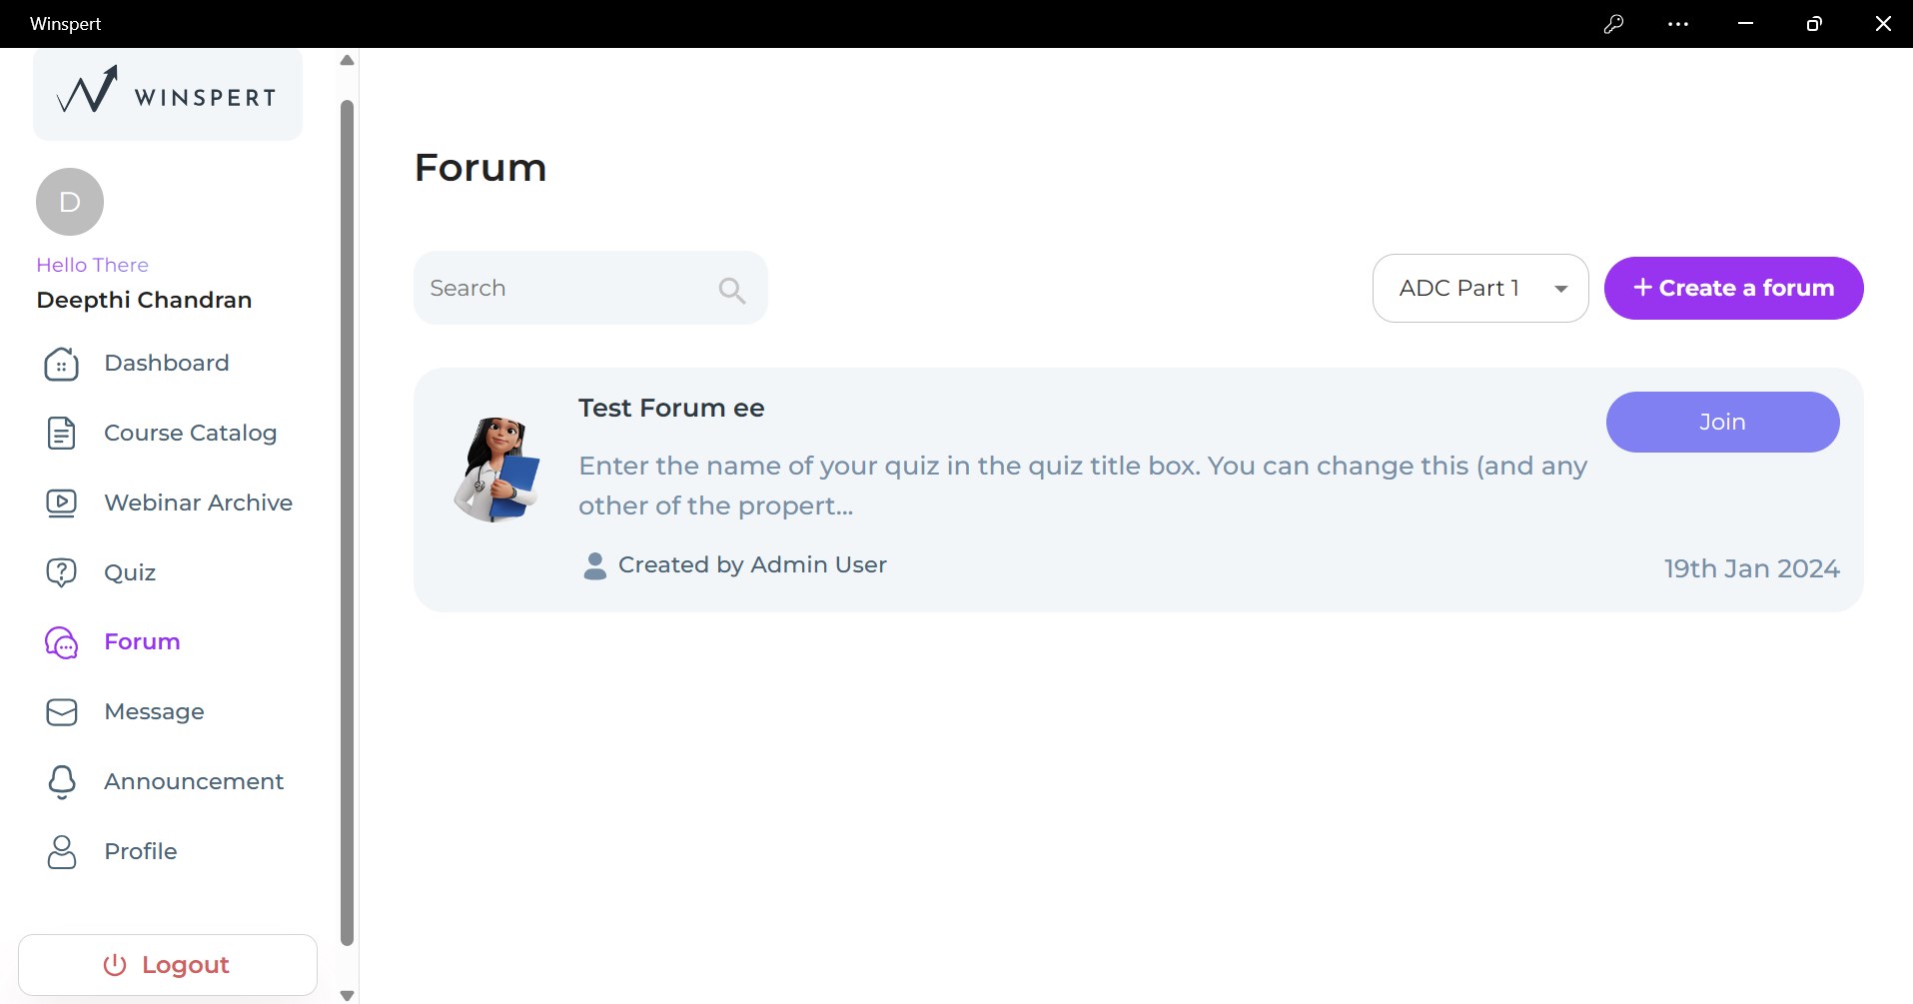Screen dimensions: 1913x1004
Task: Focus the forum Search field
Action: (x=564, y=289)
